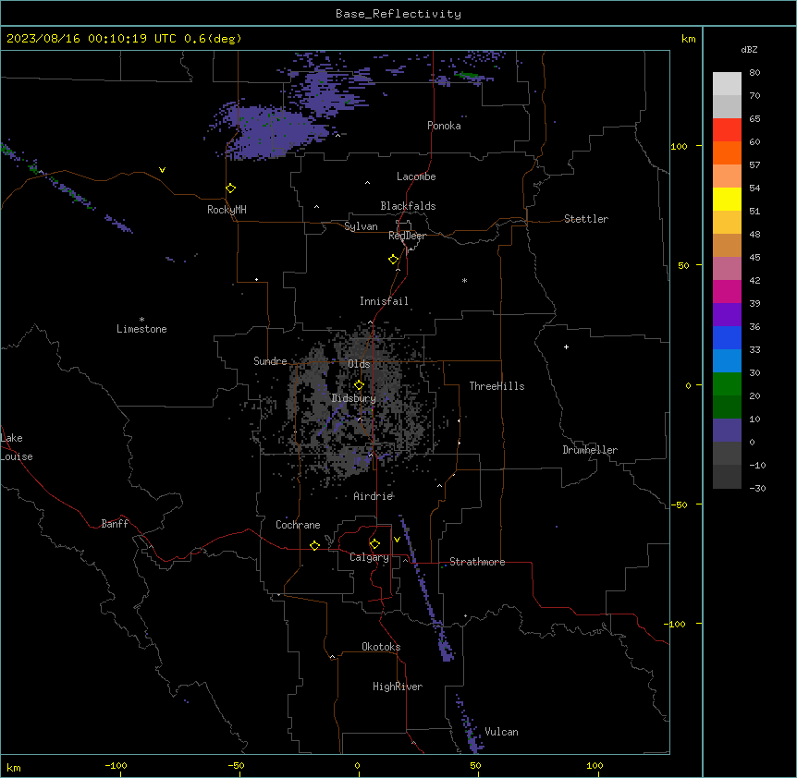Screen dimensions: 797x778
Task: Click the Calgary city label
Action: point(369,557)
